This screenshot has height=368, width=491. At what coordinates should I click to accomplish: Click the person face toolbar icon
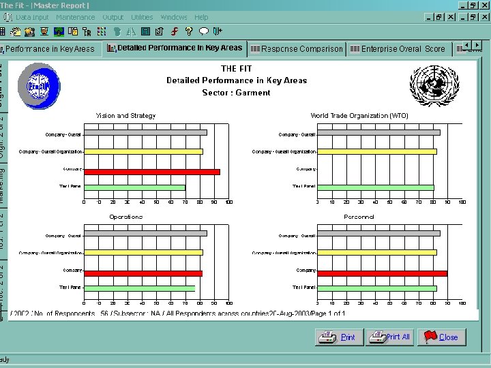click(44, 31)
